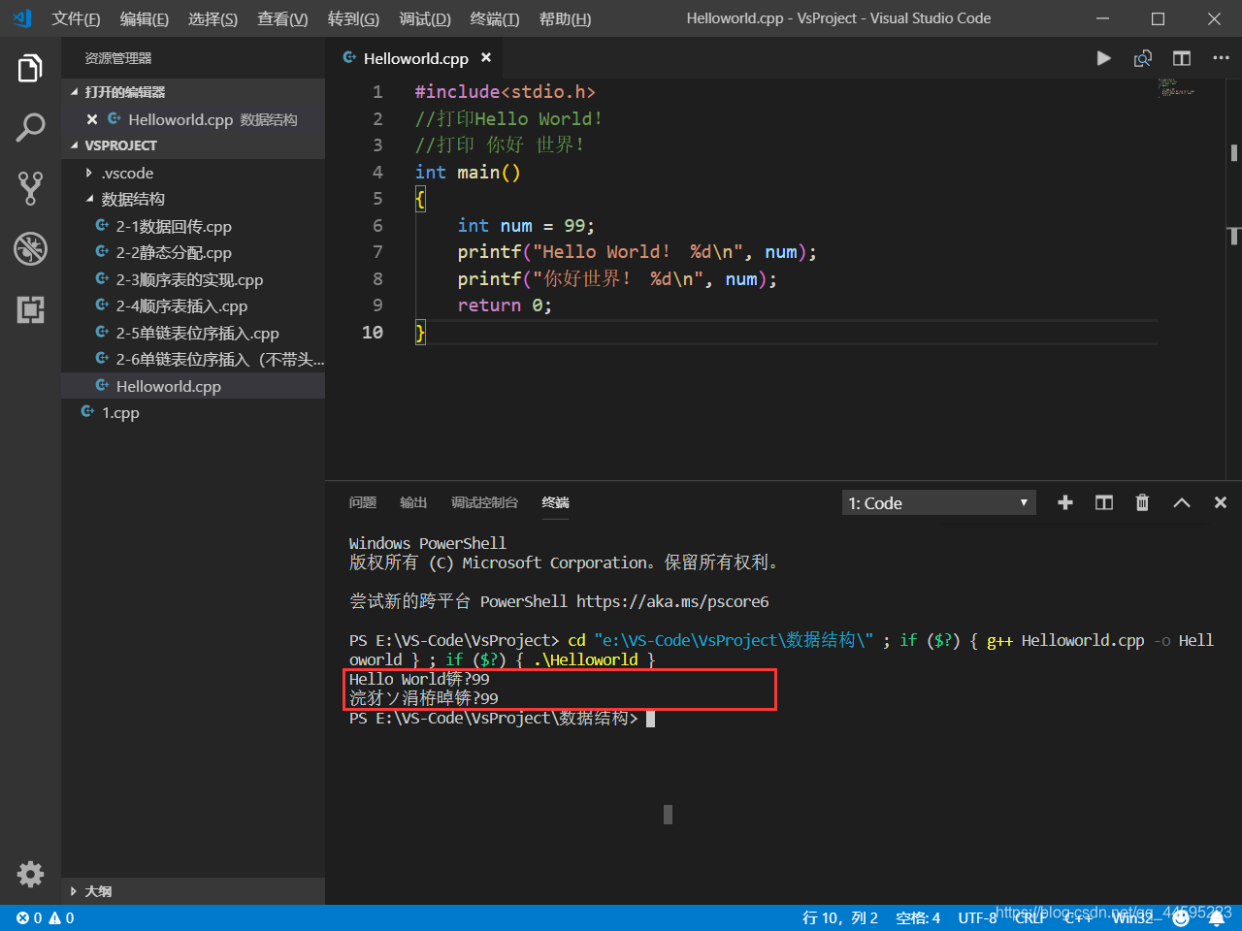
Task: Collapse the 打开的编辑器 section
Action: tap(193, 92)
